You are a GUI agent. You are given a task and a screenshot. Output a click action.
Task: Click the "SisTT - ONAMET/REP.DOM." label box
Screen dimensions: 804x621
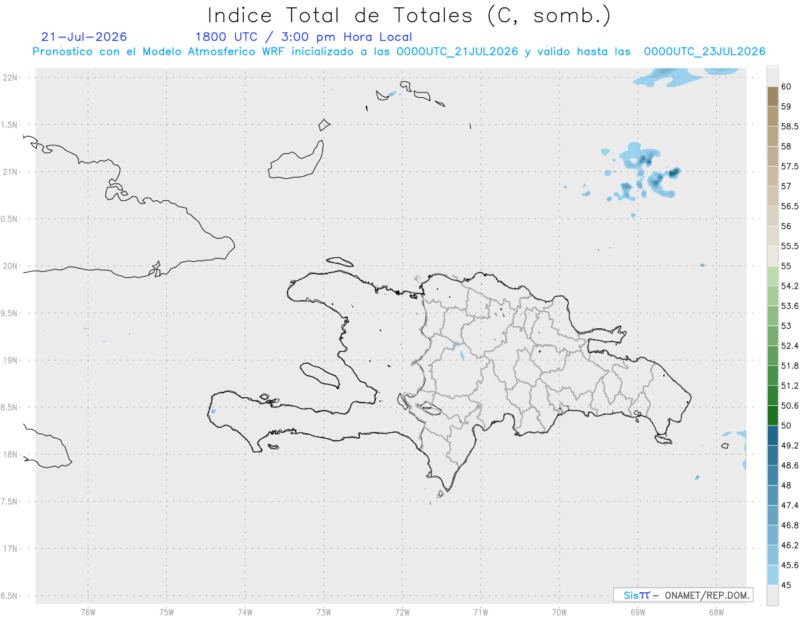683,595
